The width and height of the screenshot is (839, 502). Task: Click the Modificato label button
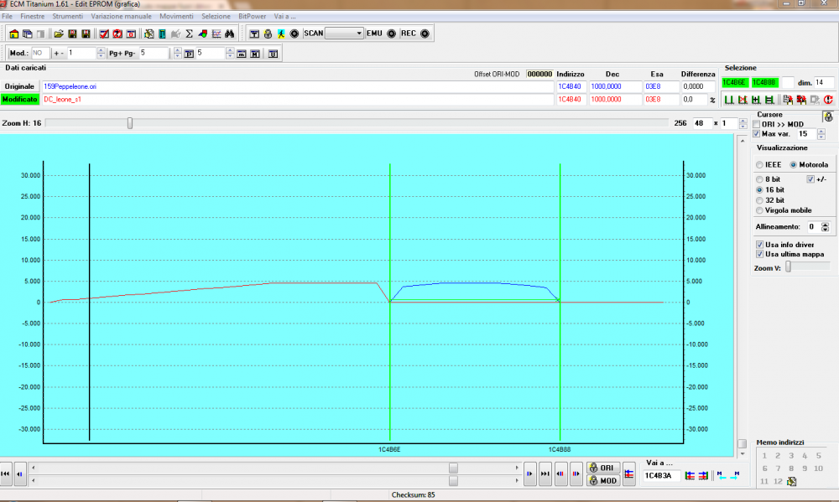19,99
